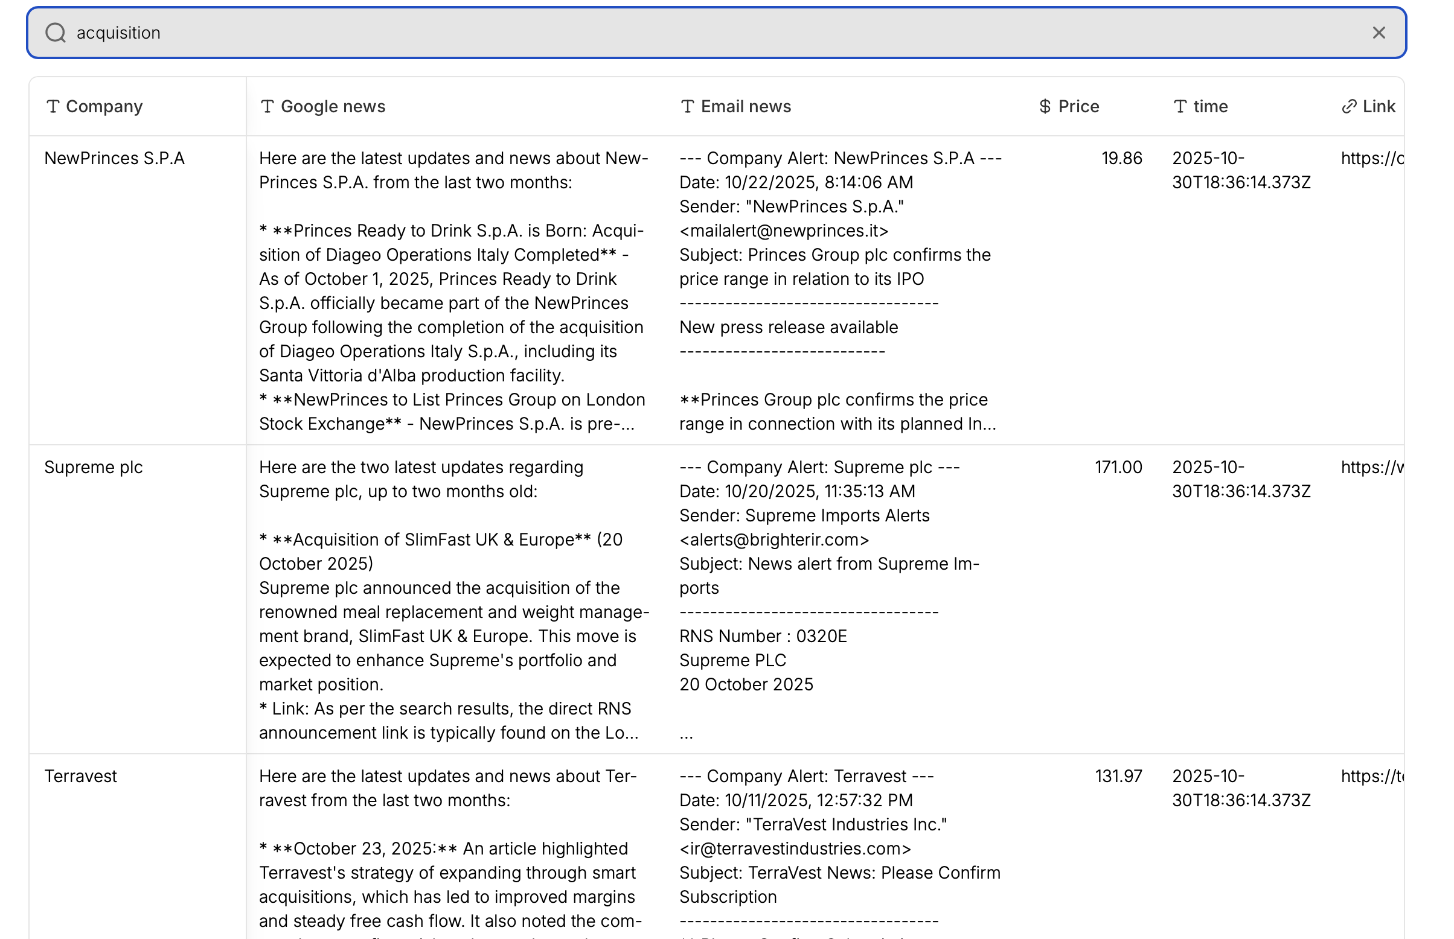Open Supreme plc row link URL

click(1372, 468)
